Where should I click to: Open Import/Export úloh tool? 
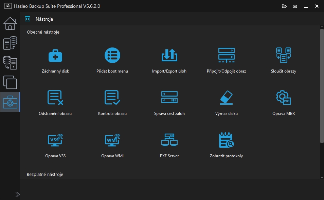pos(169,56)
